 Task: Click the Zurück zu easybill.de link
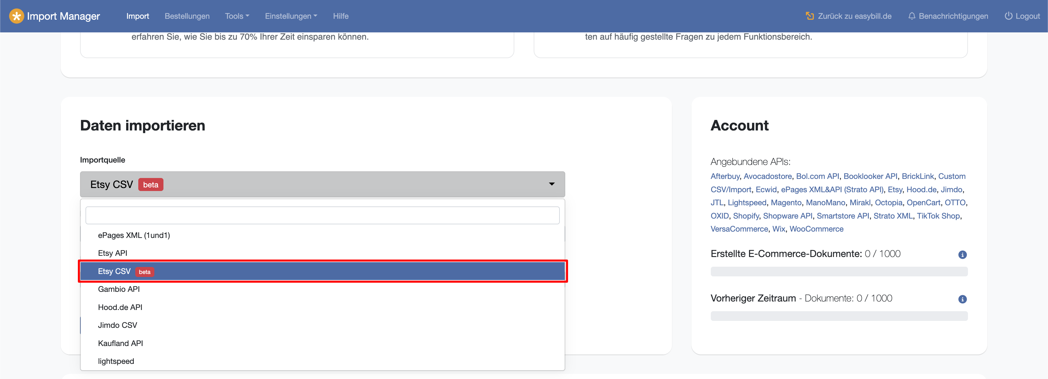(x=854, y=16)
